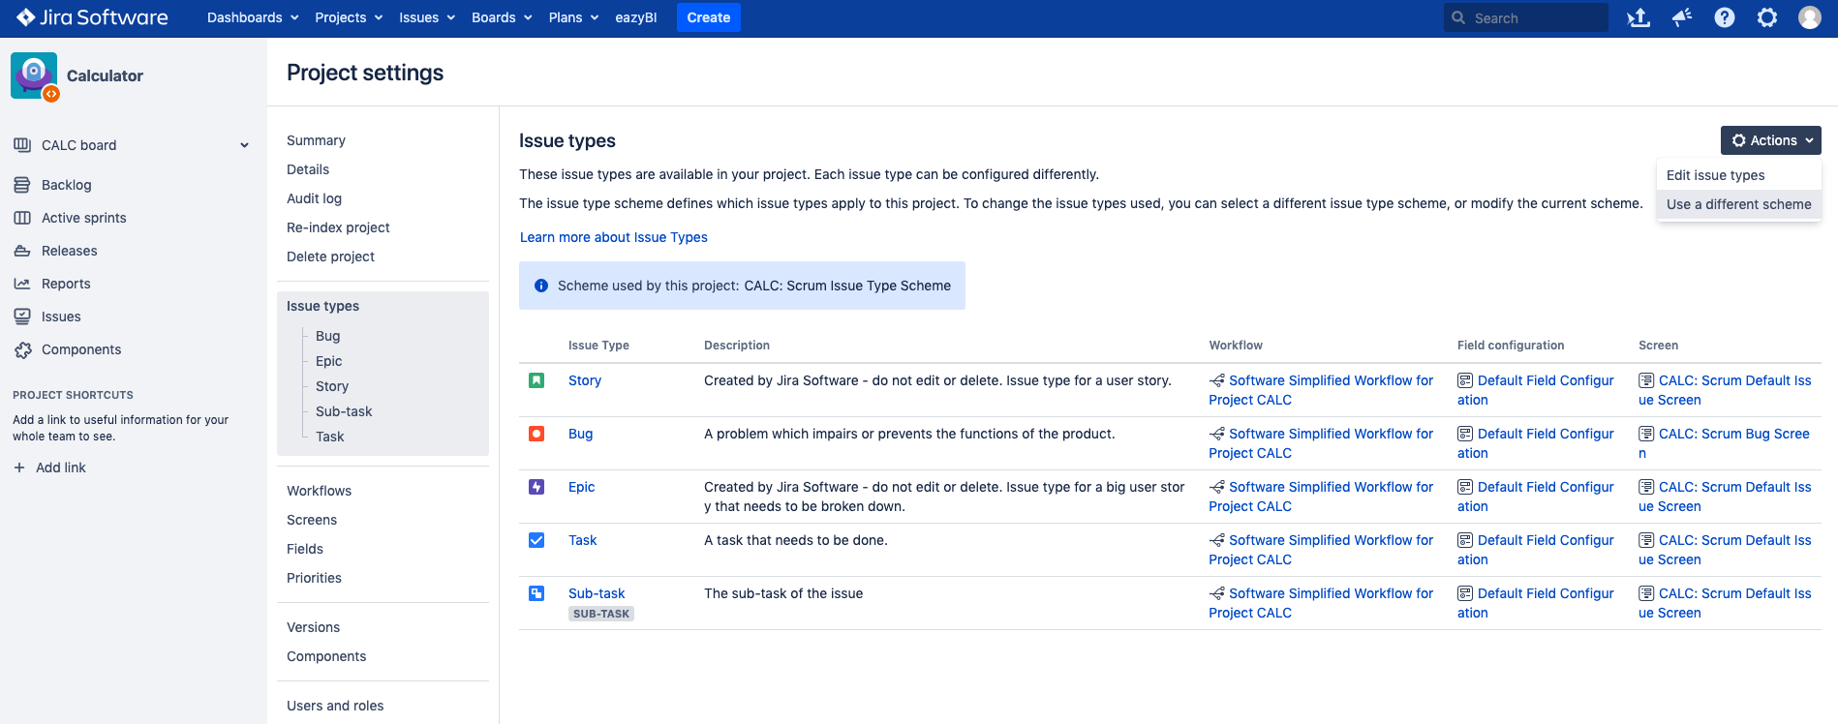Open Issues in the project sidebar
This screenshot has height=724, width=1838.
[61, 317]
